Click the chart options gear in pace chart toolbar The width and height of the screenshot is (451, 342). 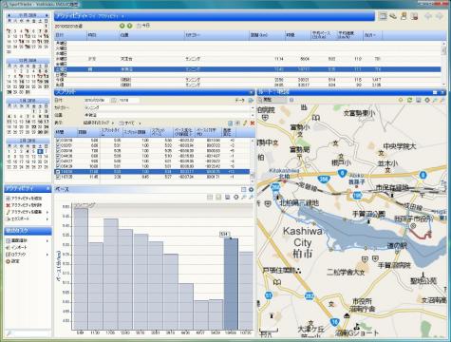tap(235, 198)
